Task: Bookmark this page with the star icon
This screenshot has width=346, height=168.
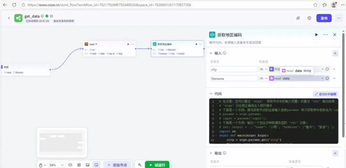Action: coord(315,5)
